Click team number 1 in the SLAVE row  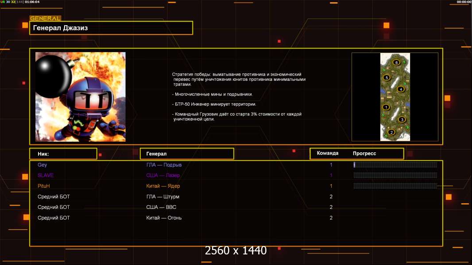click(331, 175)
